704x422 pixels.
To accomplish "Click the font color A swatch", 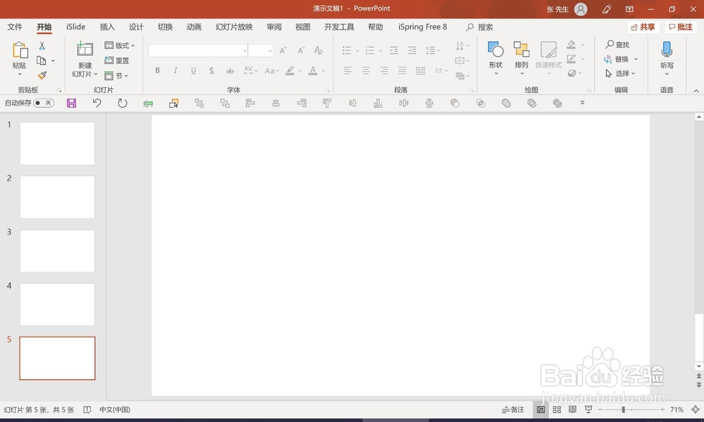I will (x=313, y=70).
